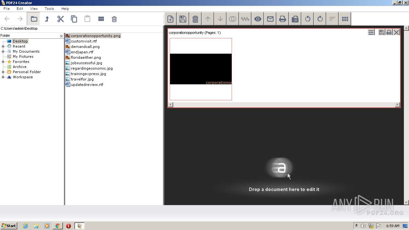The width and height of the screenshot is (409, 230).
Task: Print document from main toolbar
Action: 282,19
